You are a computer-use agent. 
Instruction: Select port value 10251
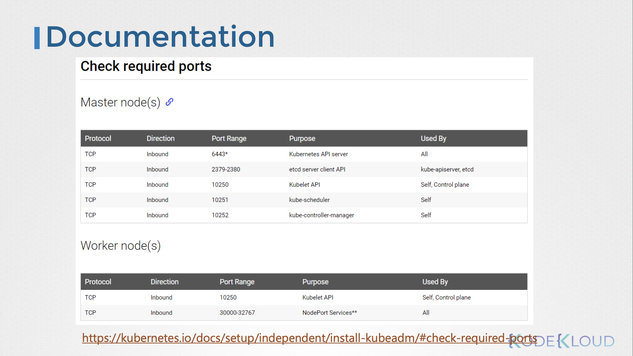(220, 200)
